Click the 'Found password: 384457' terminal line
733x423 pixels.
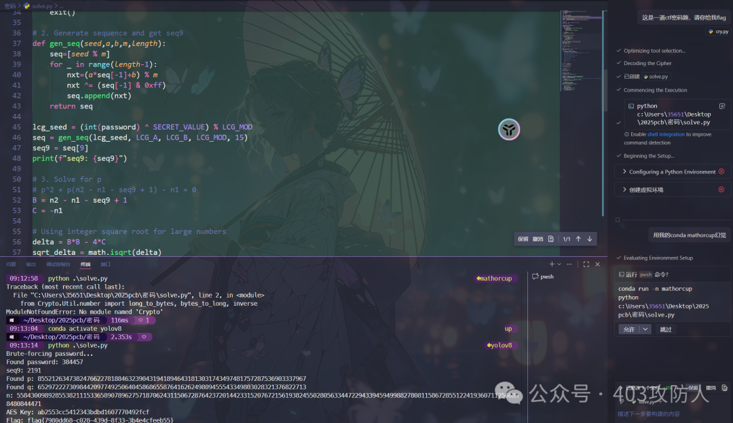44,362
